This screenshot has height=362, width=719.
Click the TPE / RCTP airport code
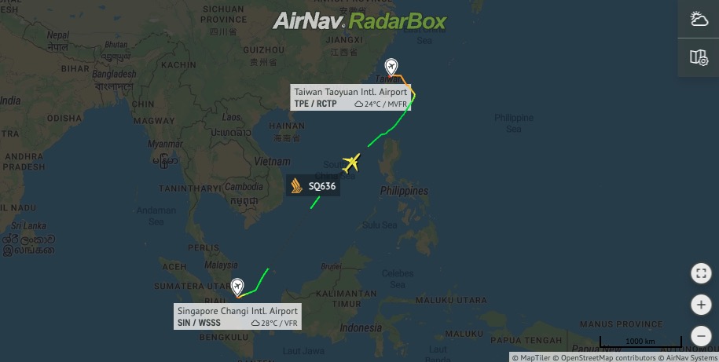(x=315, y=104)
